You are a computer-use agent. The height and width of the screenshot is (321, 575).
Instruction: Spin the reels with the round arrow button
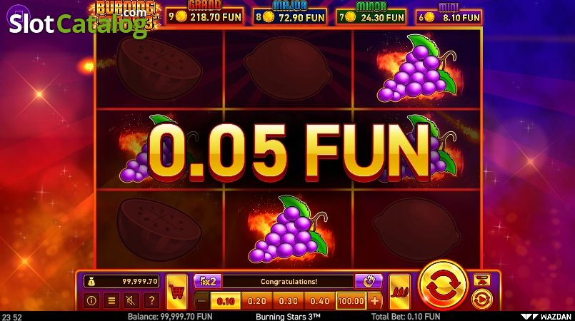coord(443,286)
